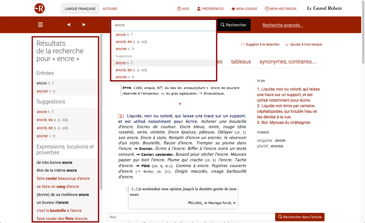Select 'encre n. f.' in sidebar Entrées
Image resolution: width=365 pixels, height=223 pixels.
(x=65, y=83)
